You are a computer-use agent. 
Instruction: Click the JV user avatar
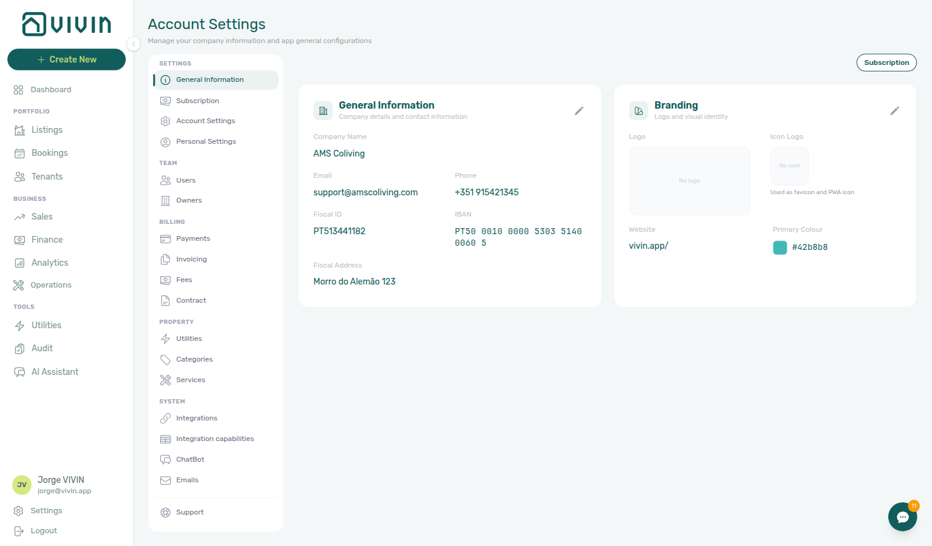22,485
